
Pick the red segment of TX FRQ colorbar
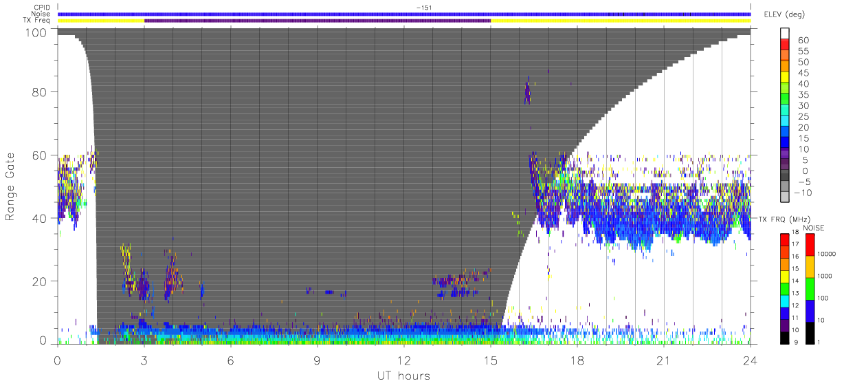tap(784, 239)
